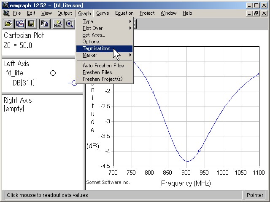Click the Zoom In magnifier icon

[x=69, y=24]
